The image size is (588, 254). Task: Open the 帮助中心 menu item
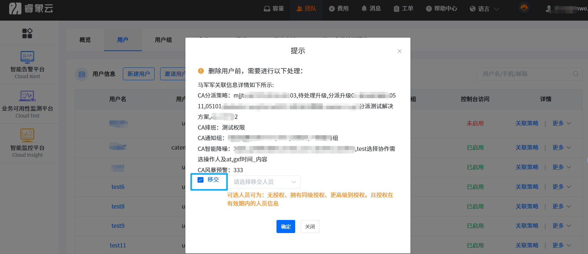point(441,9)
